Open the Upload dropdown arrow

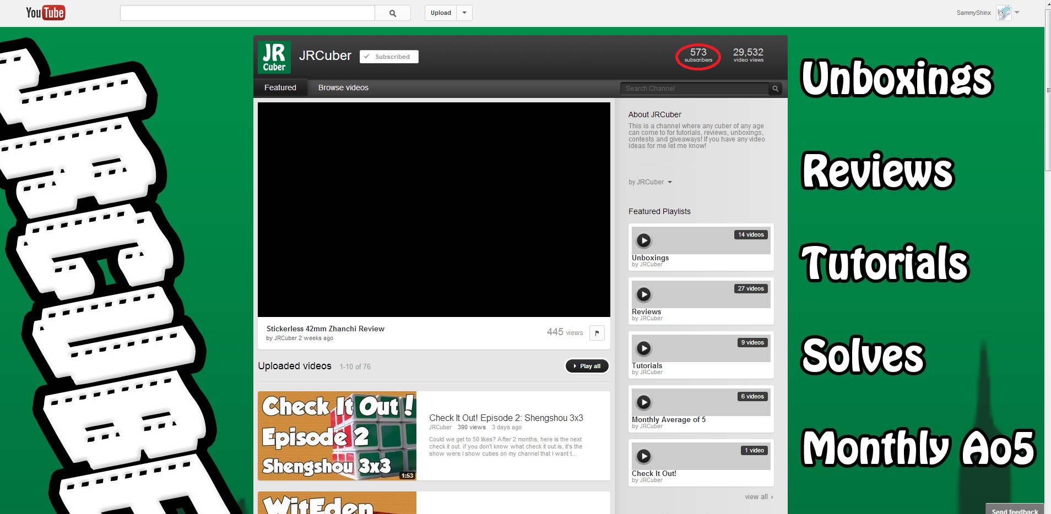[x=464, y=13]
